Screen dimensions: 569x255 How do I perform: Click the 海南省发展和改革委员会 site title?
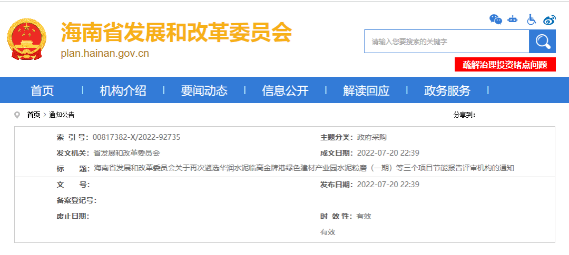[x=176, y=33]
